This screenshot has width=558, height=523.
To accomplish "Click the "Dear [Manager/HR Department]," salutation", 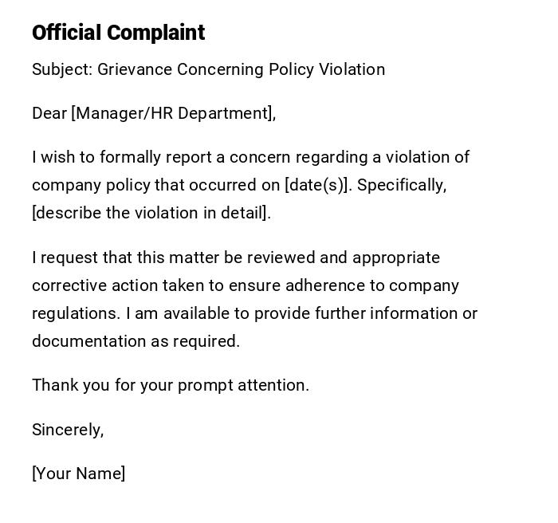I will point(154,113).
